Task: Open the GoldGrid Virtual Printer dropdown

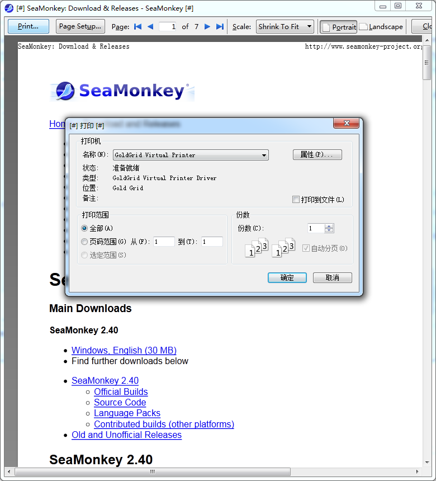Action: 191,155
